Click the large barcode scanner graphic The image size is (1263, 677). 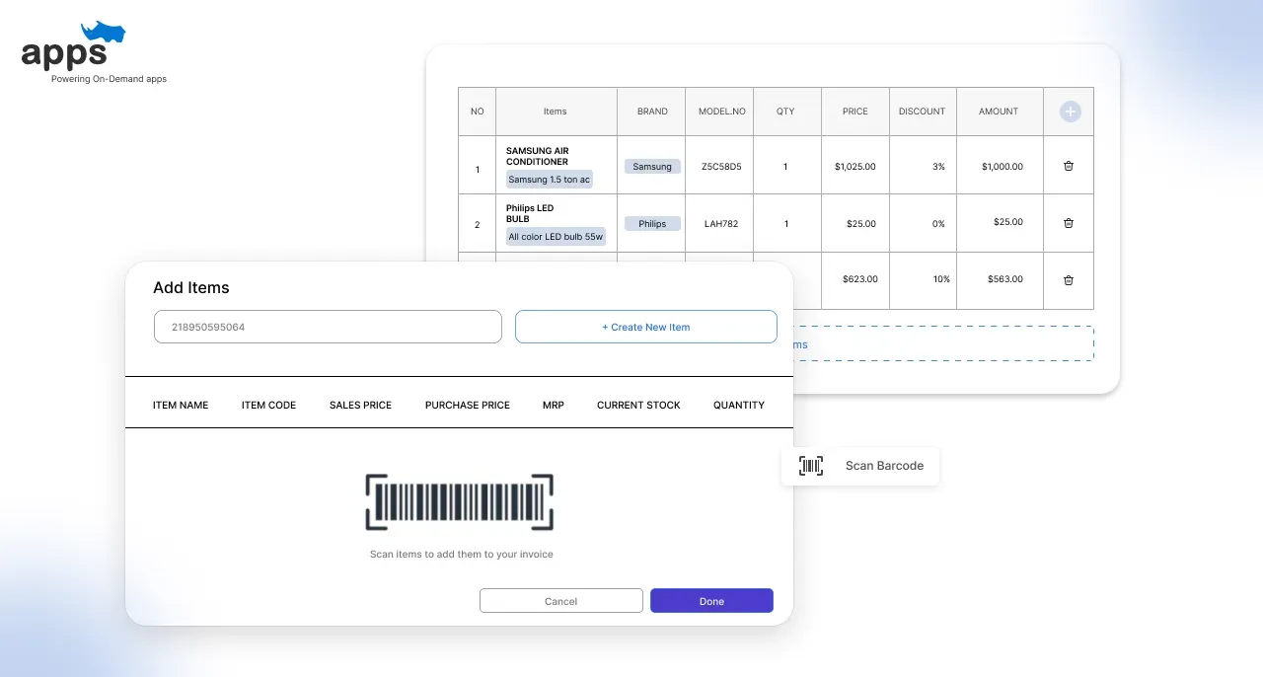coord(460,502)
